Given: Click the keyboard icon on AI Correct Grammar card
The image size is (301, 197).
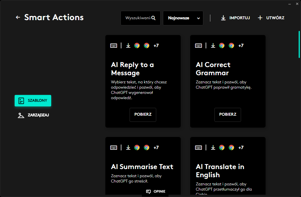Looking at the screenshot, I should (x=199, y=45).
